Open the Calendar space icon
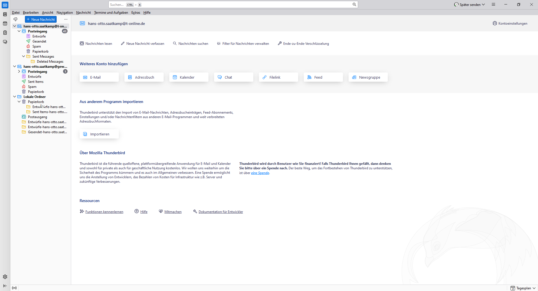The width and height of the screenshot is (538, 291). [5, 24]
